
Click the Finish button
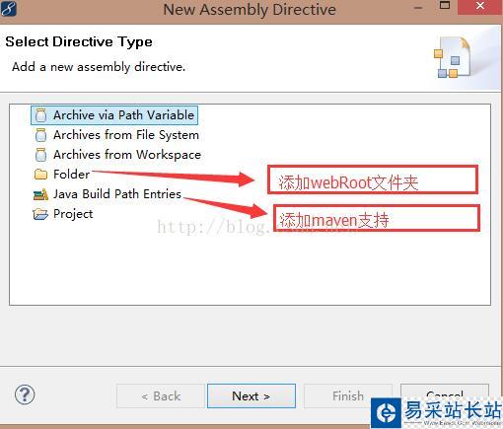348,396
